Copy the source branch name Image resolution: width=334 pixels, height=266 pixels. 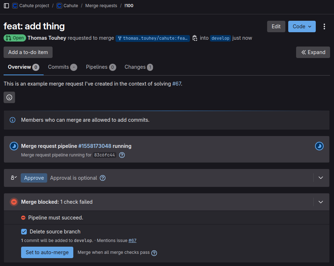tap(195, 38)
